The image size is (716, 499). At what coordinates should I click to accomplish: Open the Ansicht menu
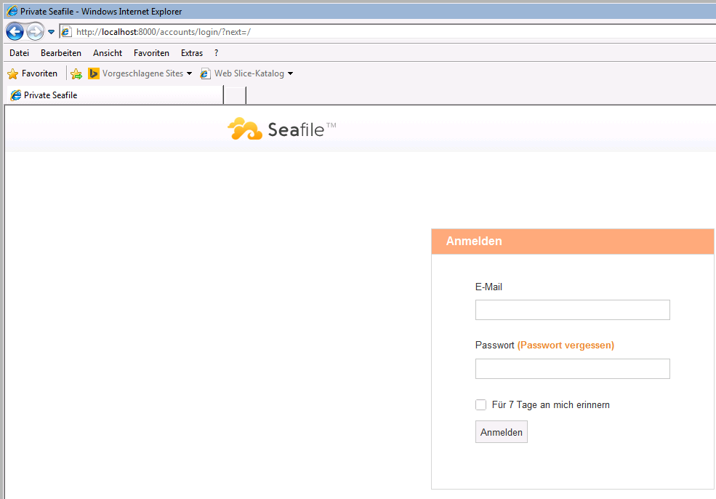pos(108,53)
